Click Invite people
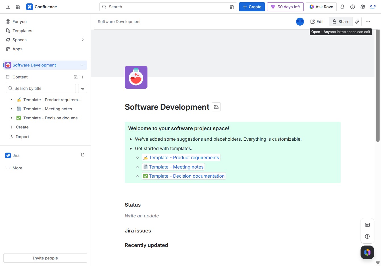Screen dimensions: 381x266 pyautogui.click(x=45, y=258)
